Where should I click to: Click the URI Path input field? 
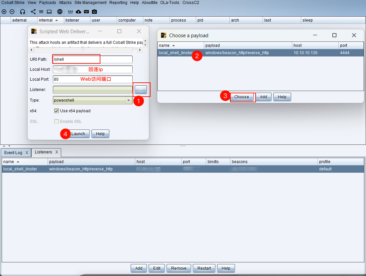click(x=93, y=59)
